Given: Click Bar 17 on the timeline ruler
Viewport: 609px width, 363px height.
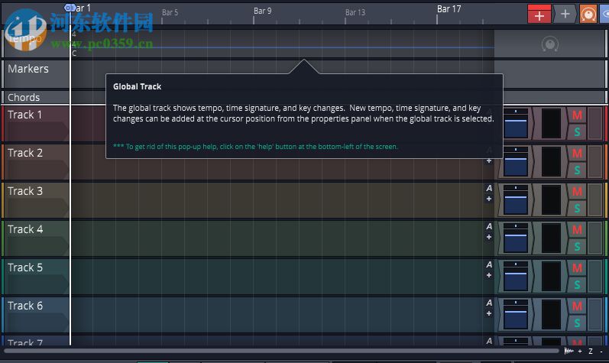Looking at the screenshot, I should click(x=449, y=9).
